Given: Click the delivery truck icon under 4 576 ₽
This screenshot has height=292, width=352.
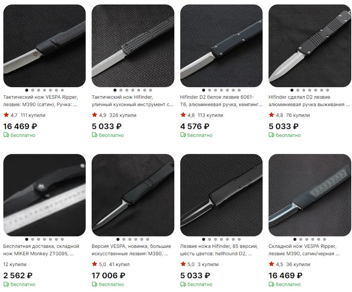Looking at the screenshot, I should coord(183,135).
